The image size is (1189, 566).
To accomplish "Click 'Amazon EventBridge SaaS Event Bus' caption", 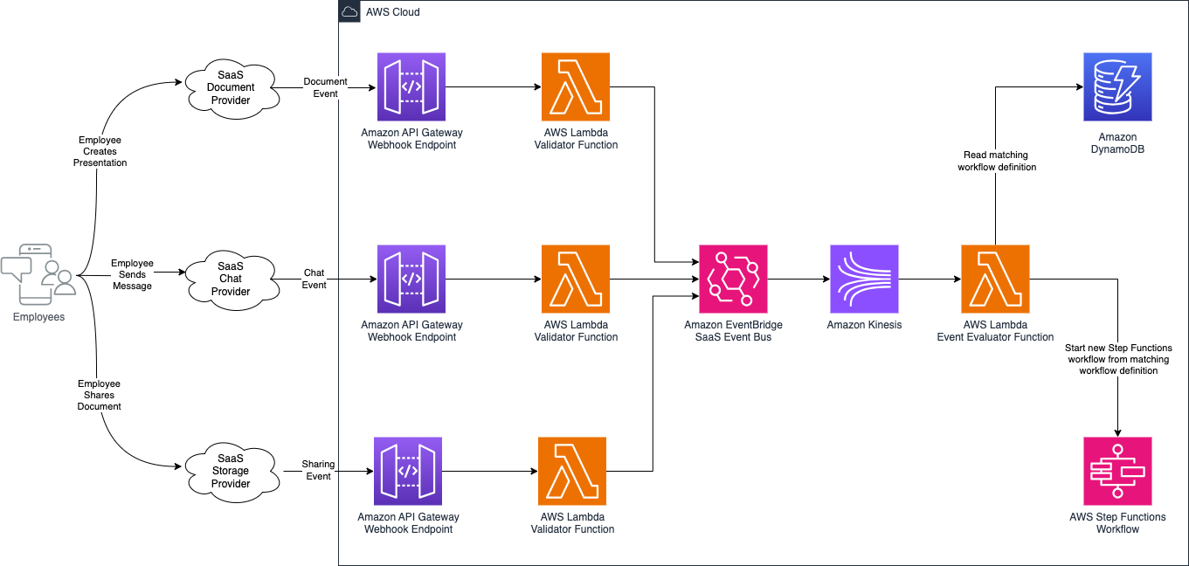I will click(x=733, y=331).
